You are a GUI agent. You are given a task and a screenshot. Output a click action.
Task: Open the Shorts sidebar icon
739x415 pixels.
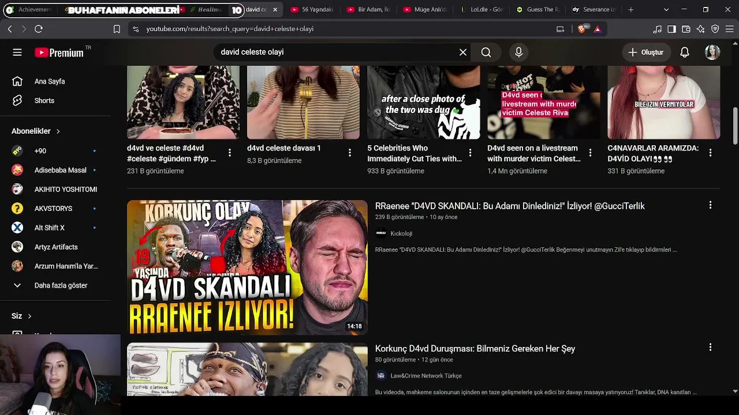pos(17,100)
